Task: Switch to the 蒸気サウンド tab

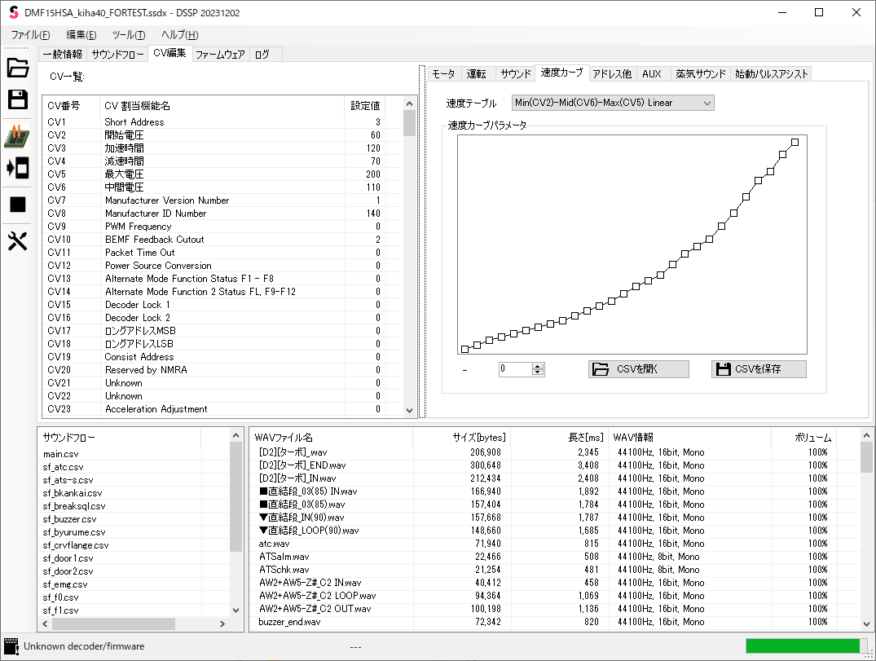Action: tap(700, 73)
